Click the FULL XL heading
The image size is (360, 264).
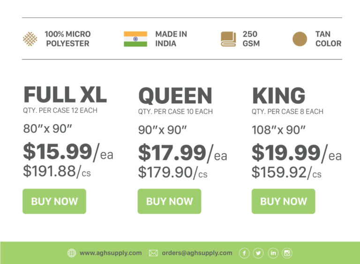(65, 95)
